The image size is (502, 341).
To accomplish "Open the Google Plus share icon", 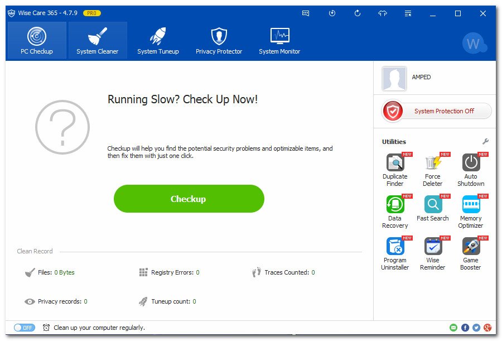I will point(487,328).
